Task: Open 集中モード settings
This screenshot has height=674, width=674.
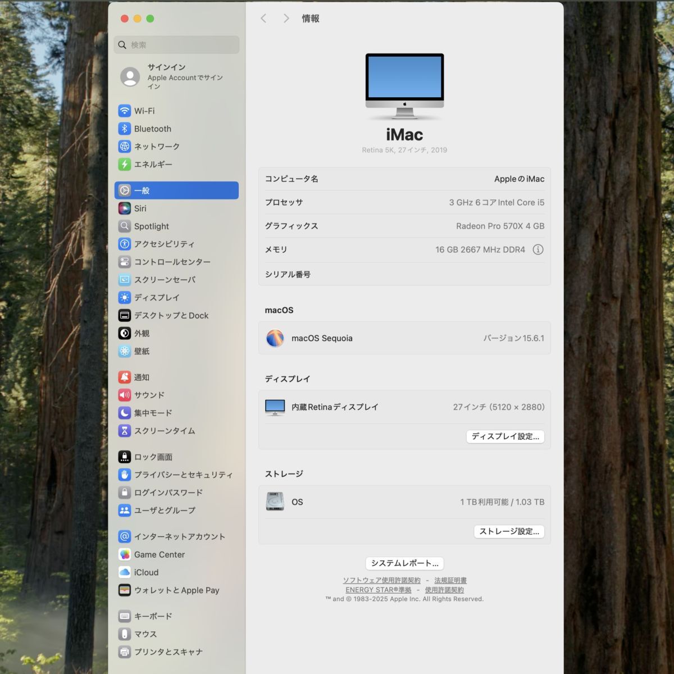Action: point(176,413)
